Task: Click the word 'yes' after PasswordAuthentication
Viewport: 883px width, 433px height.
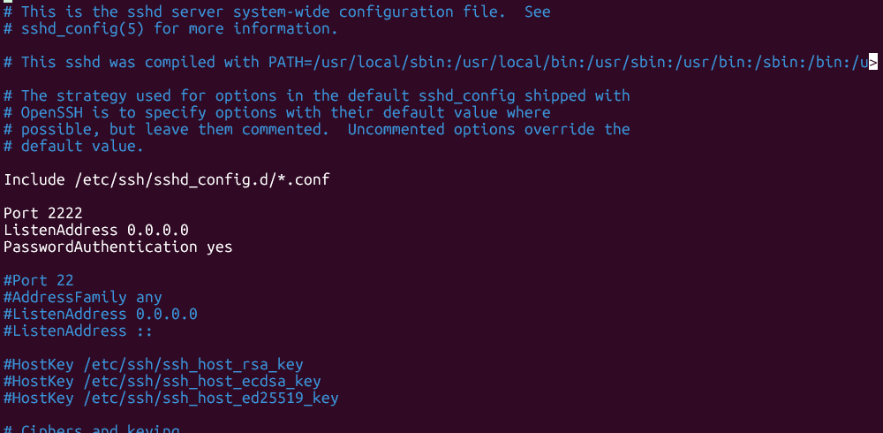Action: pos(219,247)
